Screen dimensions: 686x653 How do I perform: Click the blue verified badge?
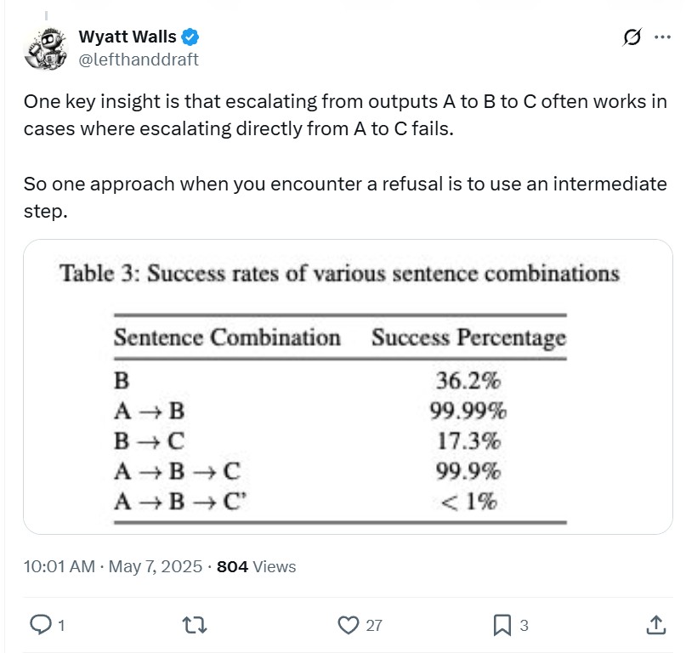point(192,37)
